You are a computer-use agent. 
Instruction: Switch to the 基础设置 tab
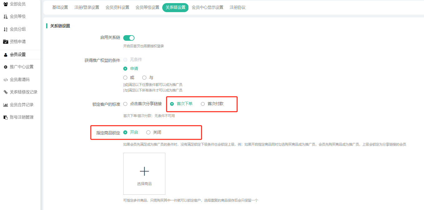point(60,7)
